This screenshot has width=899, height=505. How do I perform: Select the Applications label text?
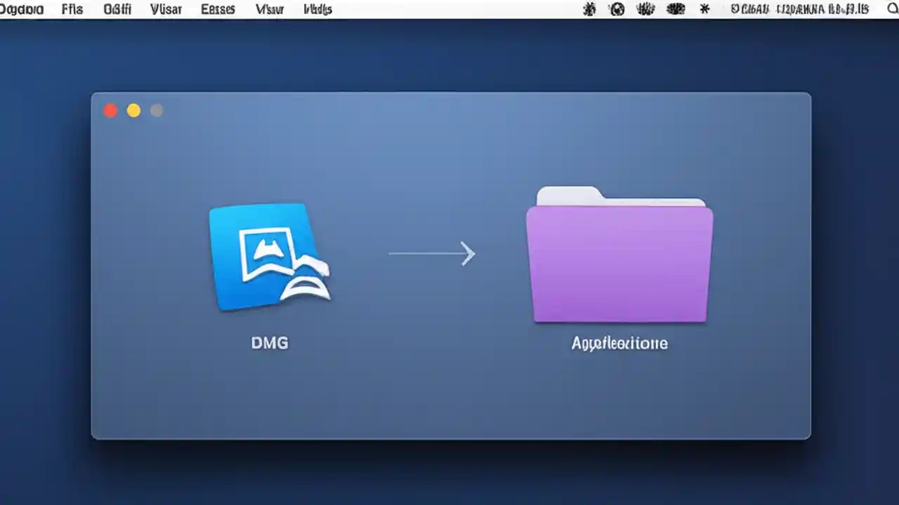click(619, 343)
